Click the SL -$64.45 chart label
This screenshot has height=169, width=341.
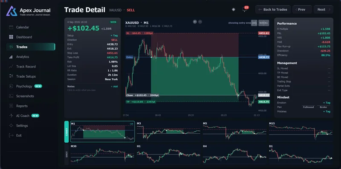coord(140,33)
